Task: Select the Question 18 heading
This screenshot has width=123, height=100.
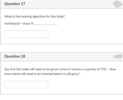Action: 15,56
